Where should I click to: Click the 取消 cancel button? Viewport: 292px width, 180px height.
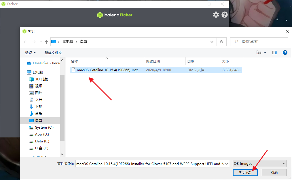pos(274,172)
